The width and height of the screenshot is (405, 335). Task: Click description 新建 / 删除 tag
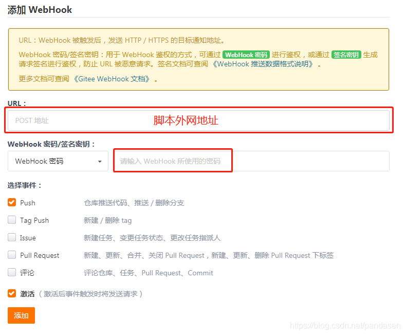tap(108, 220)
